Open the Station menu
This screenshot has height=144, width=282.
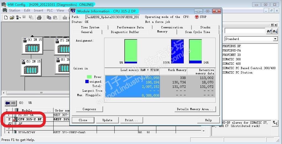point(15,10)
